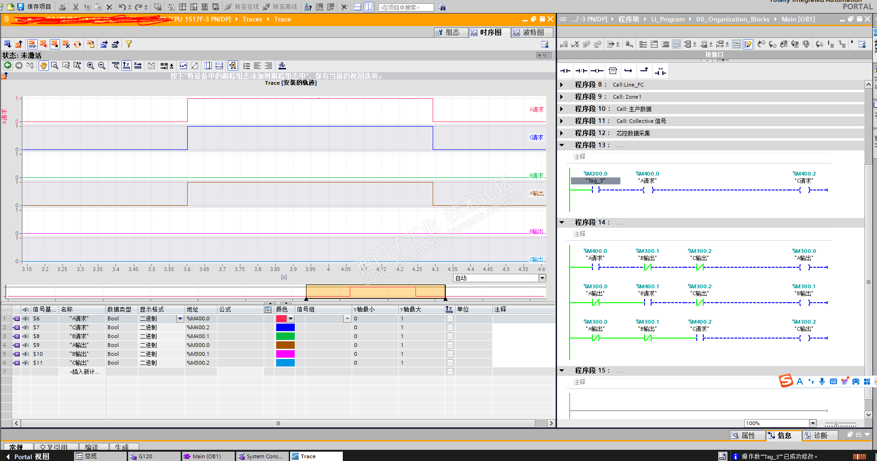The height and width of the screenshot is (461, 877).
Task: Click the zoom out magnifier on trace toolbar
Action: 102,66
